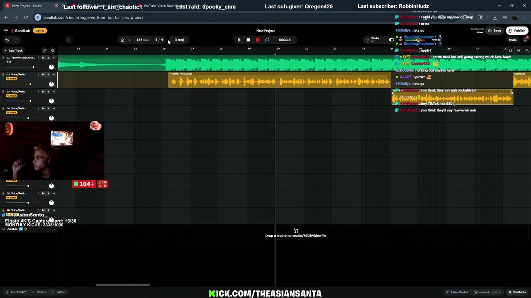Mute track 04 Voice/Audio
The height and width of the screenshot is (298, 531).
[x=43, y=108]
